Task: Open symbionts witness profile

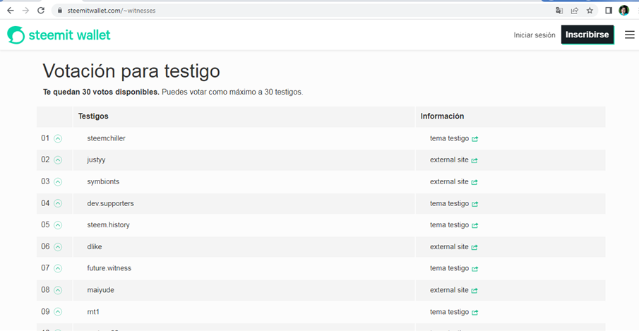Action: coord(103,181)
